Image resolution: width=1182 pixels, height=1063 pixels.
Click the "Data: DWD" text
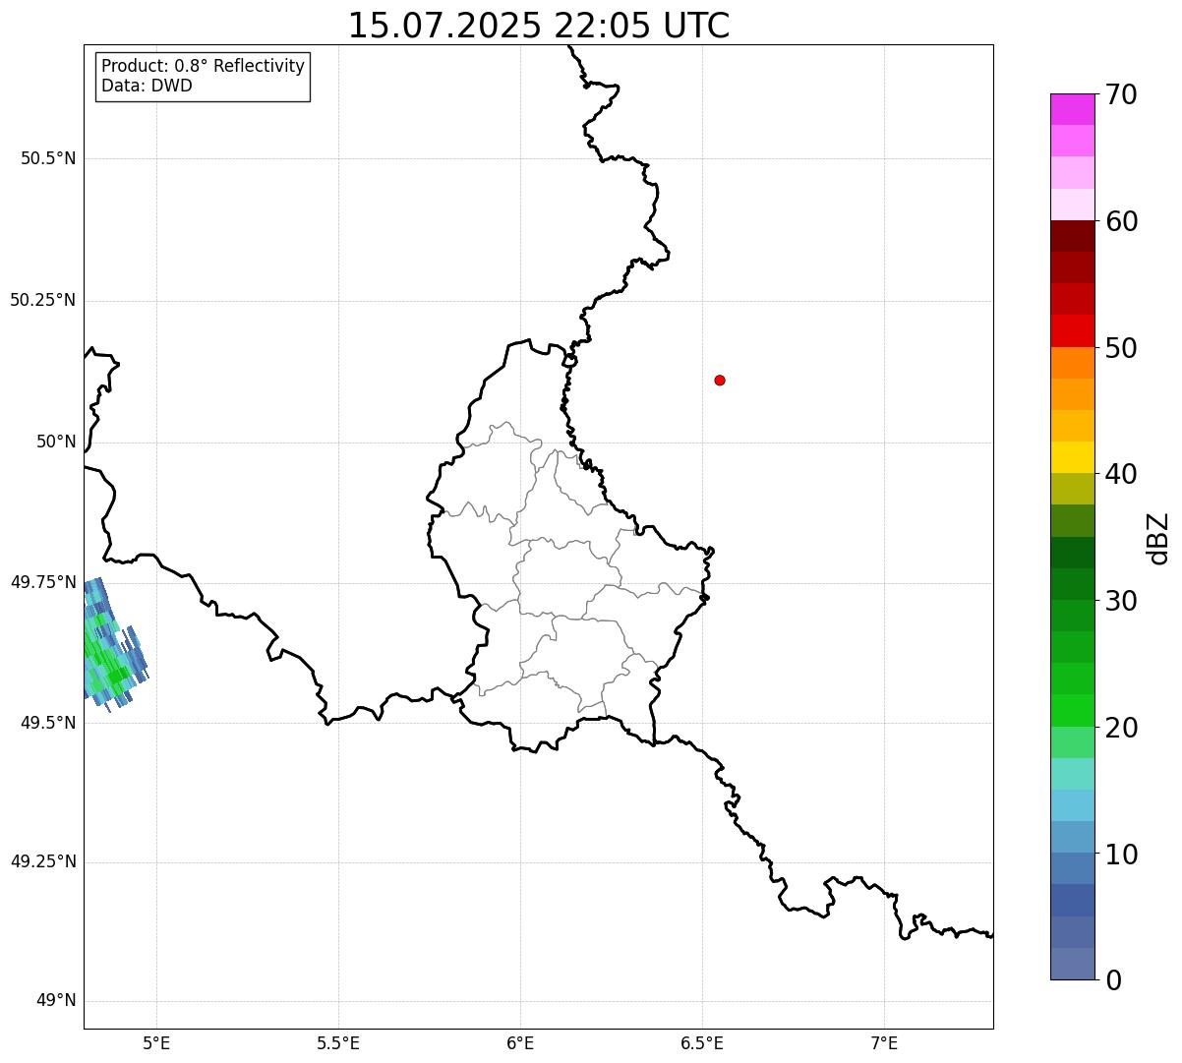147,86
